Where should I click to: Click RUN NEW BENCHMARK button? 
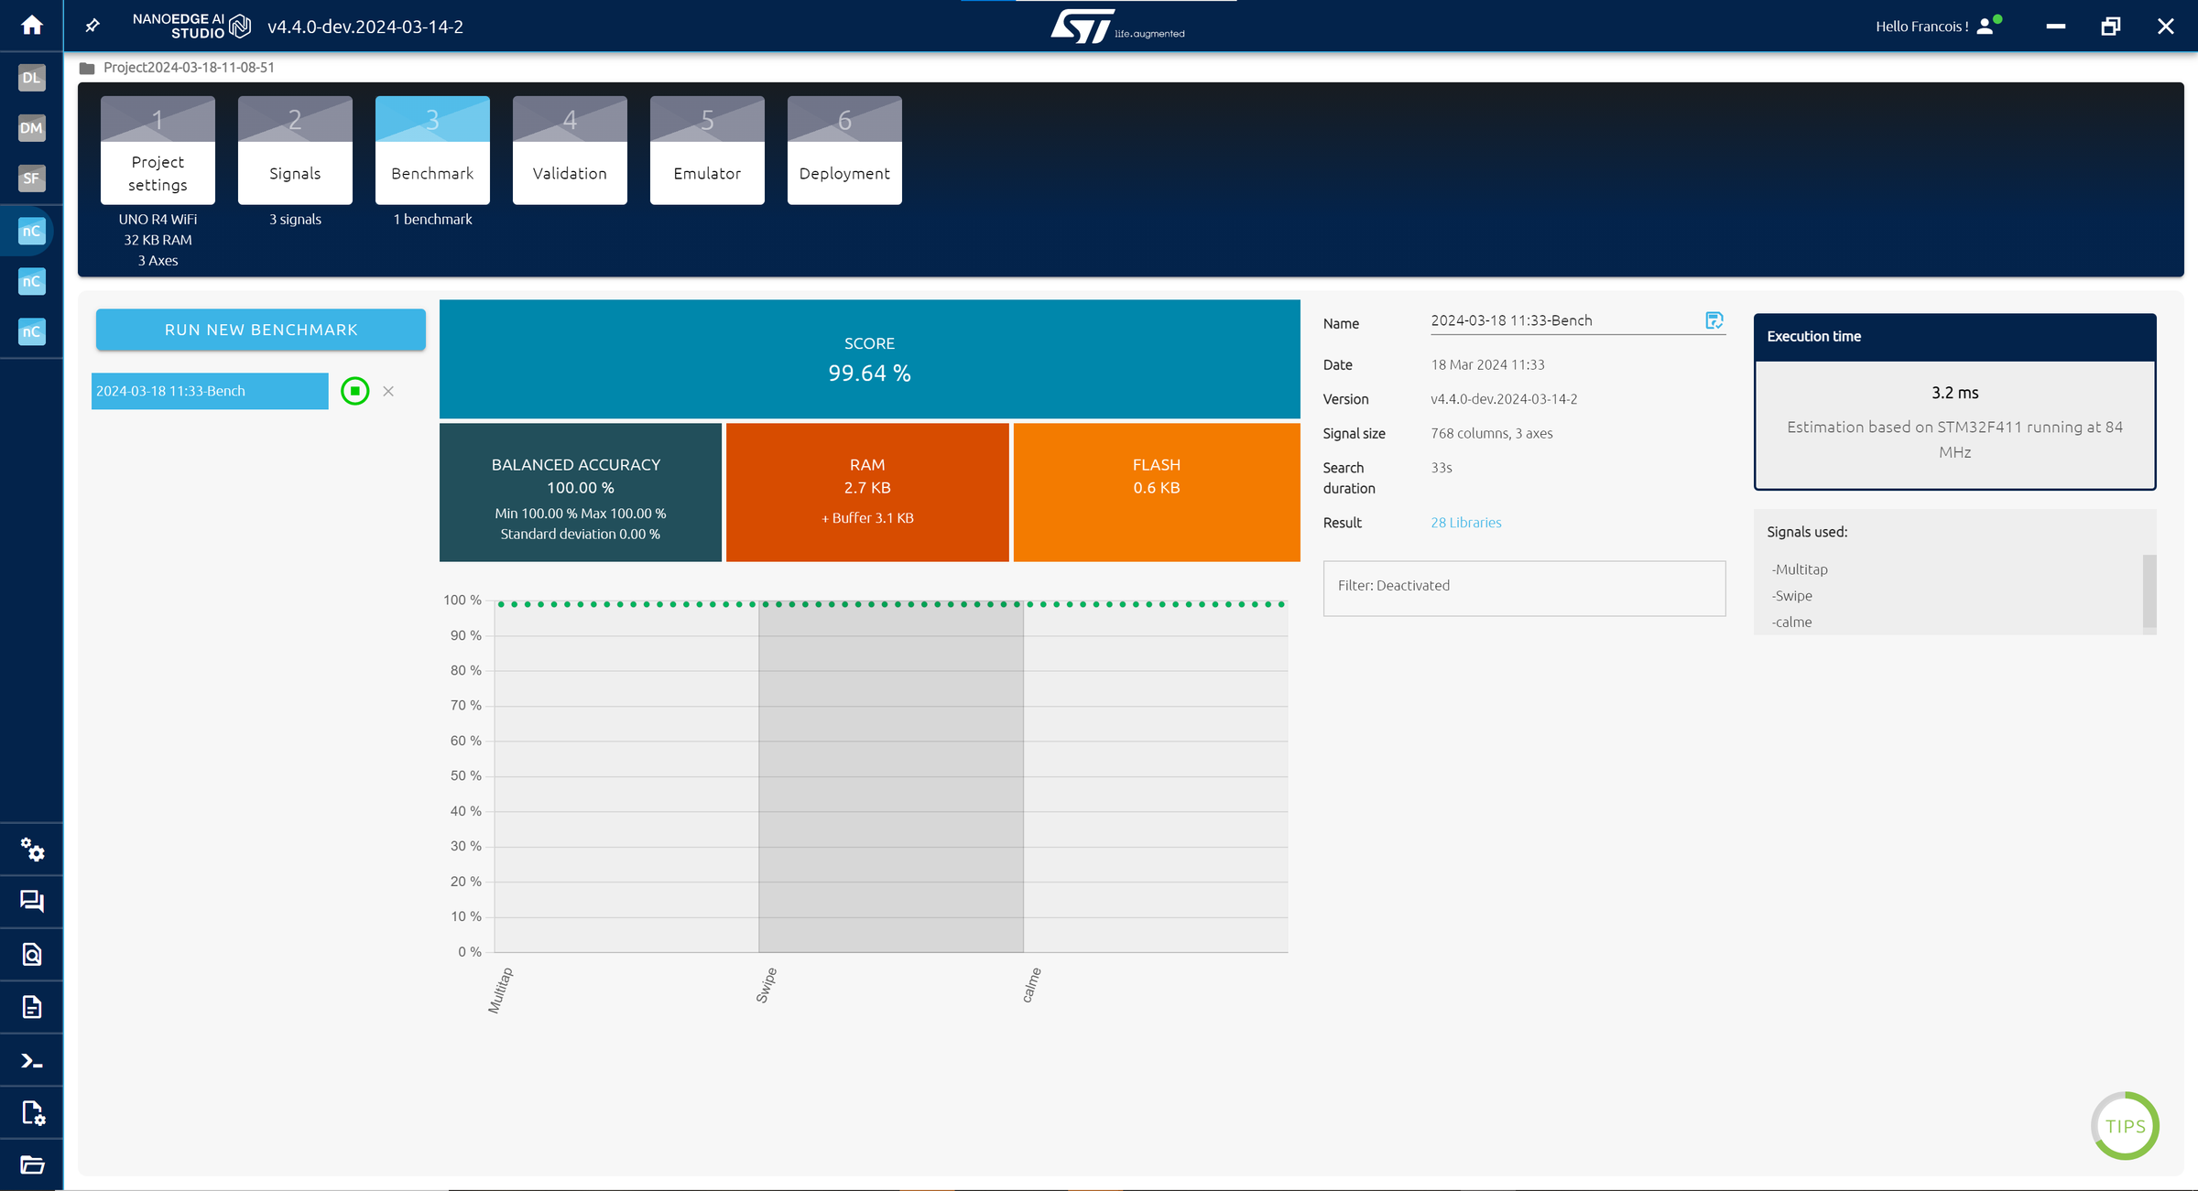(260, 330)
